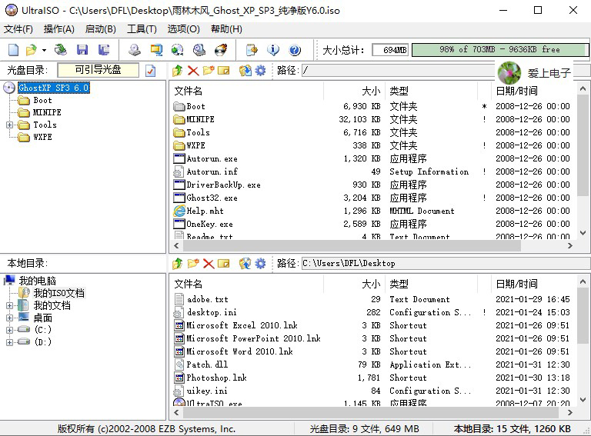This screenshot has height=436, width=591.
Task: Click the 694MB total size field
Action: point(390,50)
